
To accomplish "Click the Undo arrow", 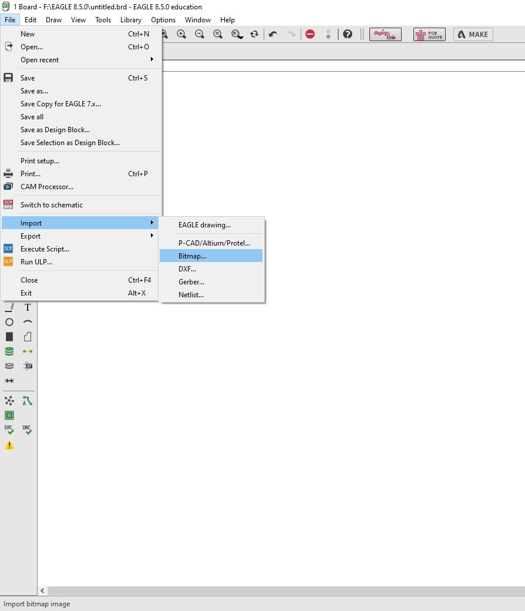I will pos(273,34).
